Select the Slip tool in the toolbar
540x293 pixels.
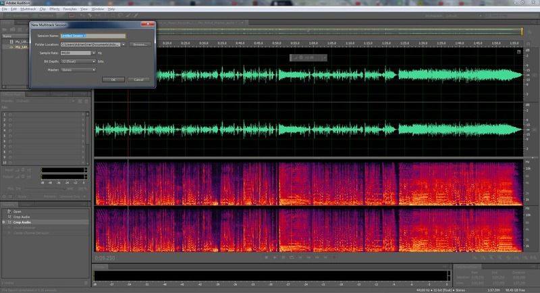[x=98, y=16]
